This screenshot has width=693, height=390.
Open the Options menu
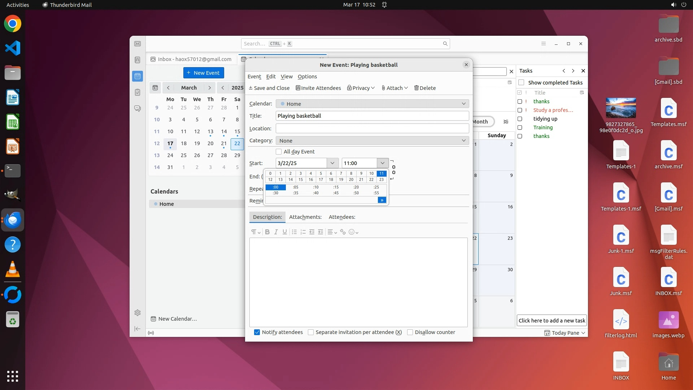coord(307,77)
